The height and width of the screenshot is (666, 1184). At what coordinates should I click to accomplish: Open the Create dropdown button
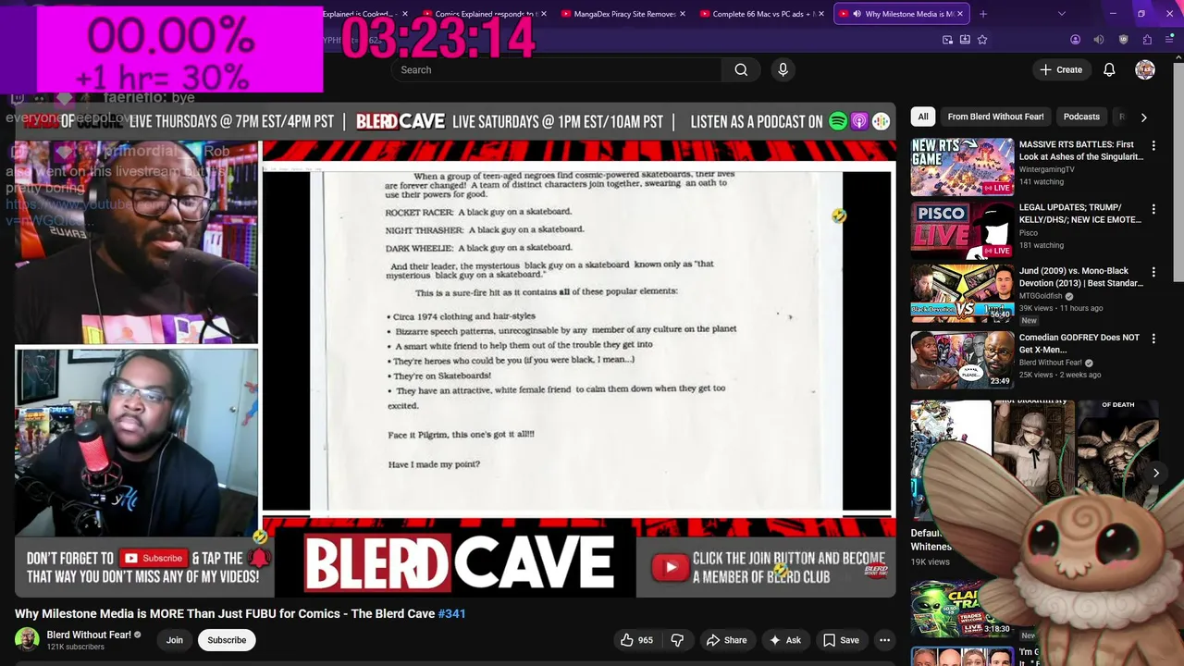click(1061, 69)
